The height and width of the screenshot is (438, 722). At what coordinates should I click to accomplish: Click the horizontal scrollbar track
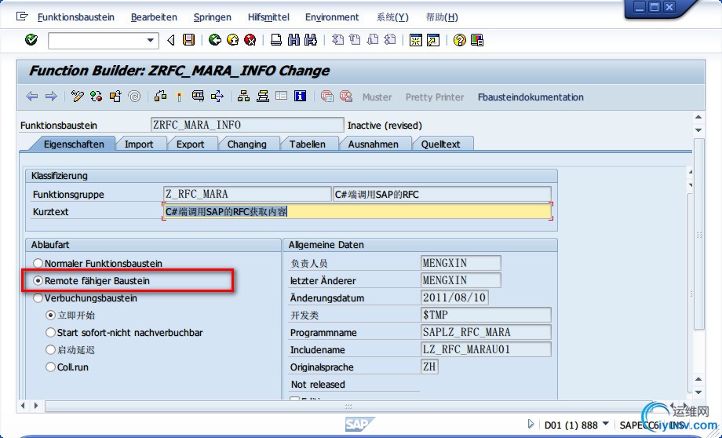coord(348,407)
